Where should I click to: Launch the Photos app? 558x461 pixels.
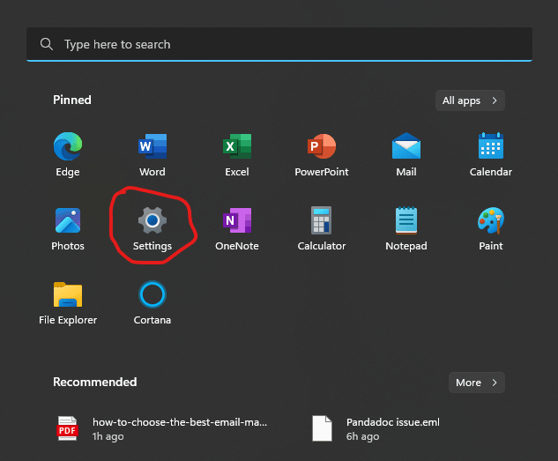[x=68, y=228]
